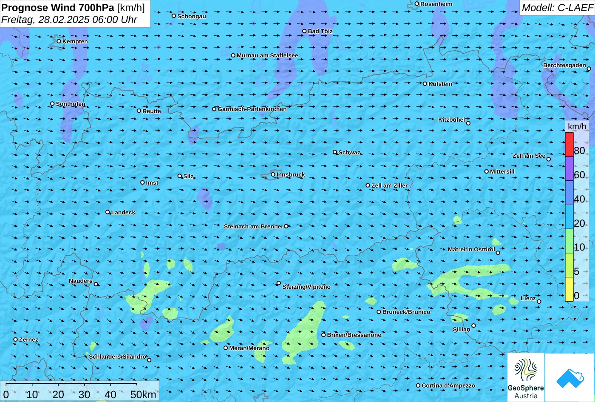Click the 'Prognose Wind 700hPa' title text

(x=58, y=8)
